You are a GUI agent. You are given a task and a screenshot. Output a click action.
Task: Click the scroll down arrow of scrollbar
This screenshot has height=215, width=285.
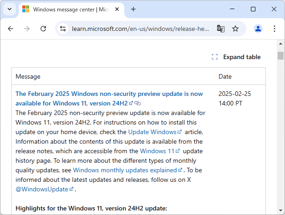click(x=280, y=210)
